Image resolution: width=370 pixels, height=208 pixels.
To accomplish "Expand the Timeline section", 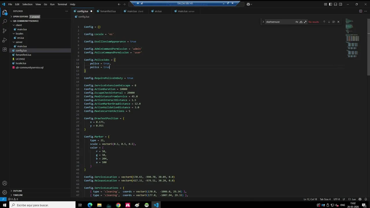I will click(40, 195).
